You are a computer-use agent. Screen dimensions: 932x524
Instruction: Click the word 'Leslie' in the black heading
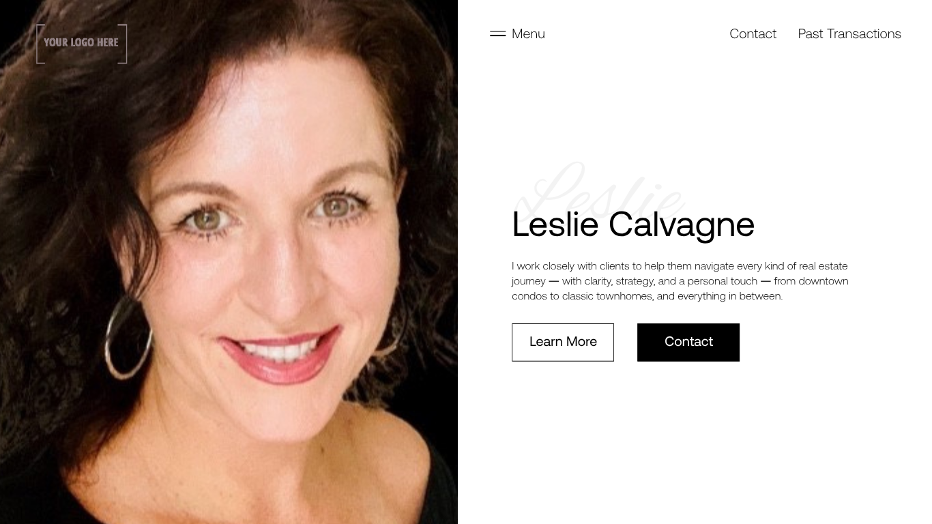pos(555,224)
